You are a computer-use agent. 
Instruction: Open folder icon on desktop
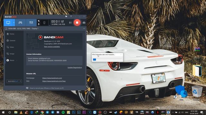[x=197, y=71]
